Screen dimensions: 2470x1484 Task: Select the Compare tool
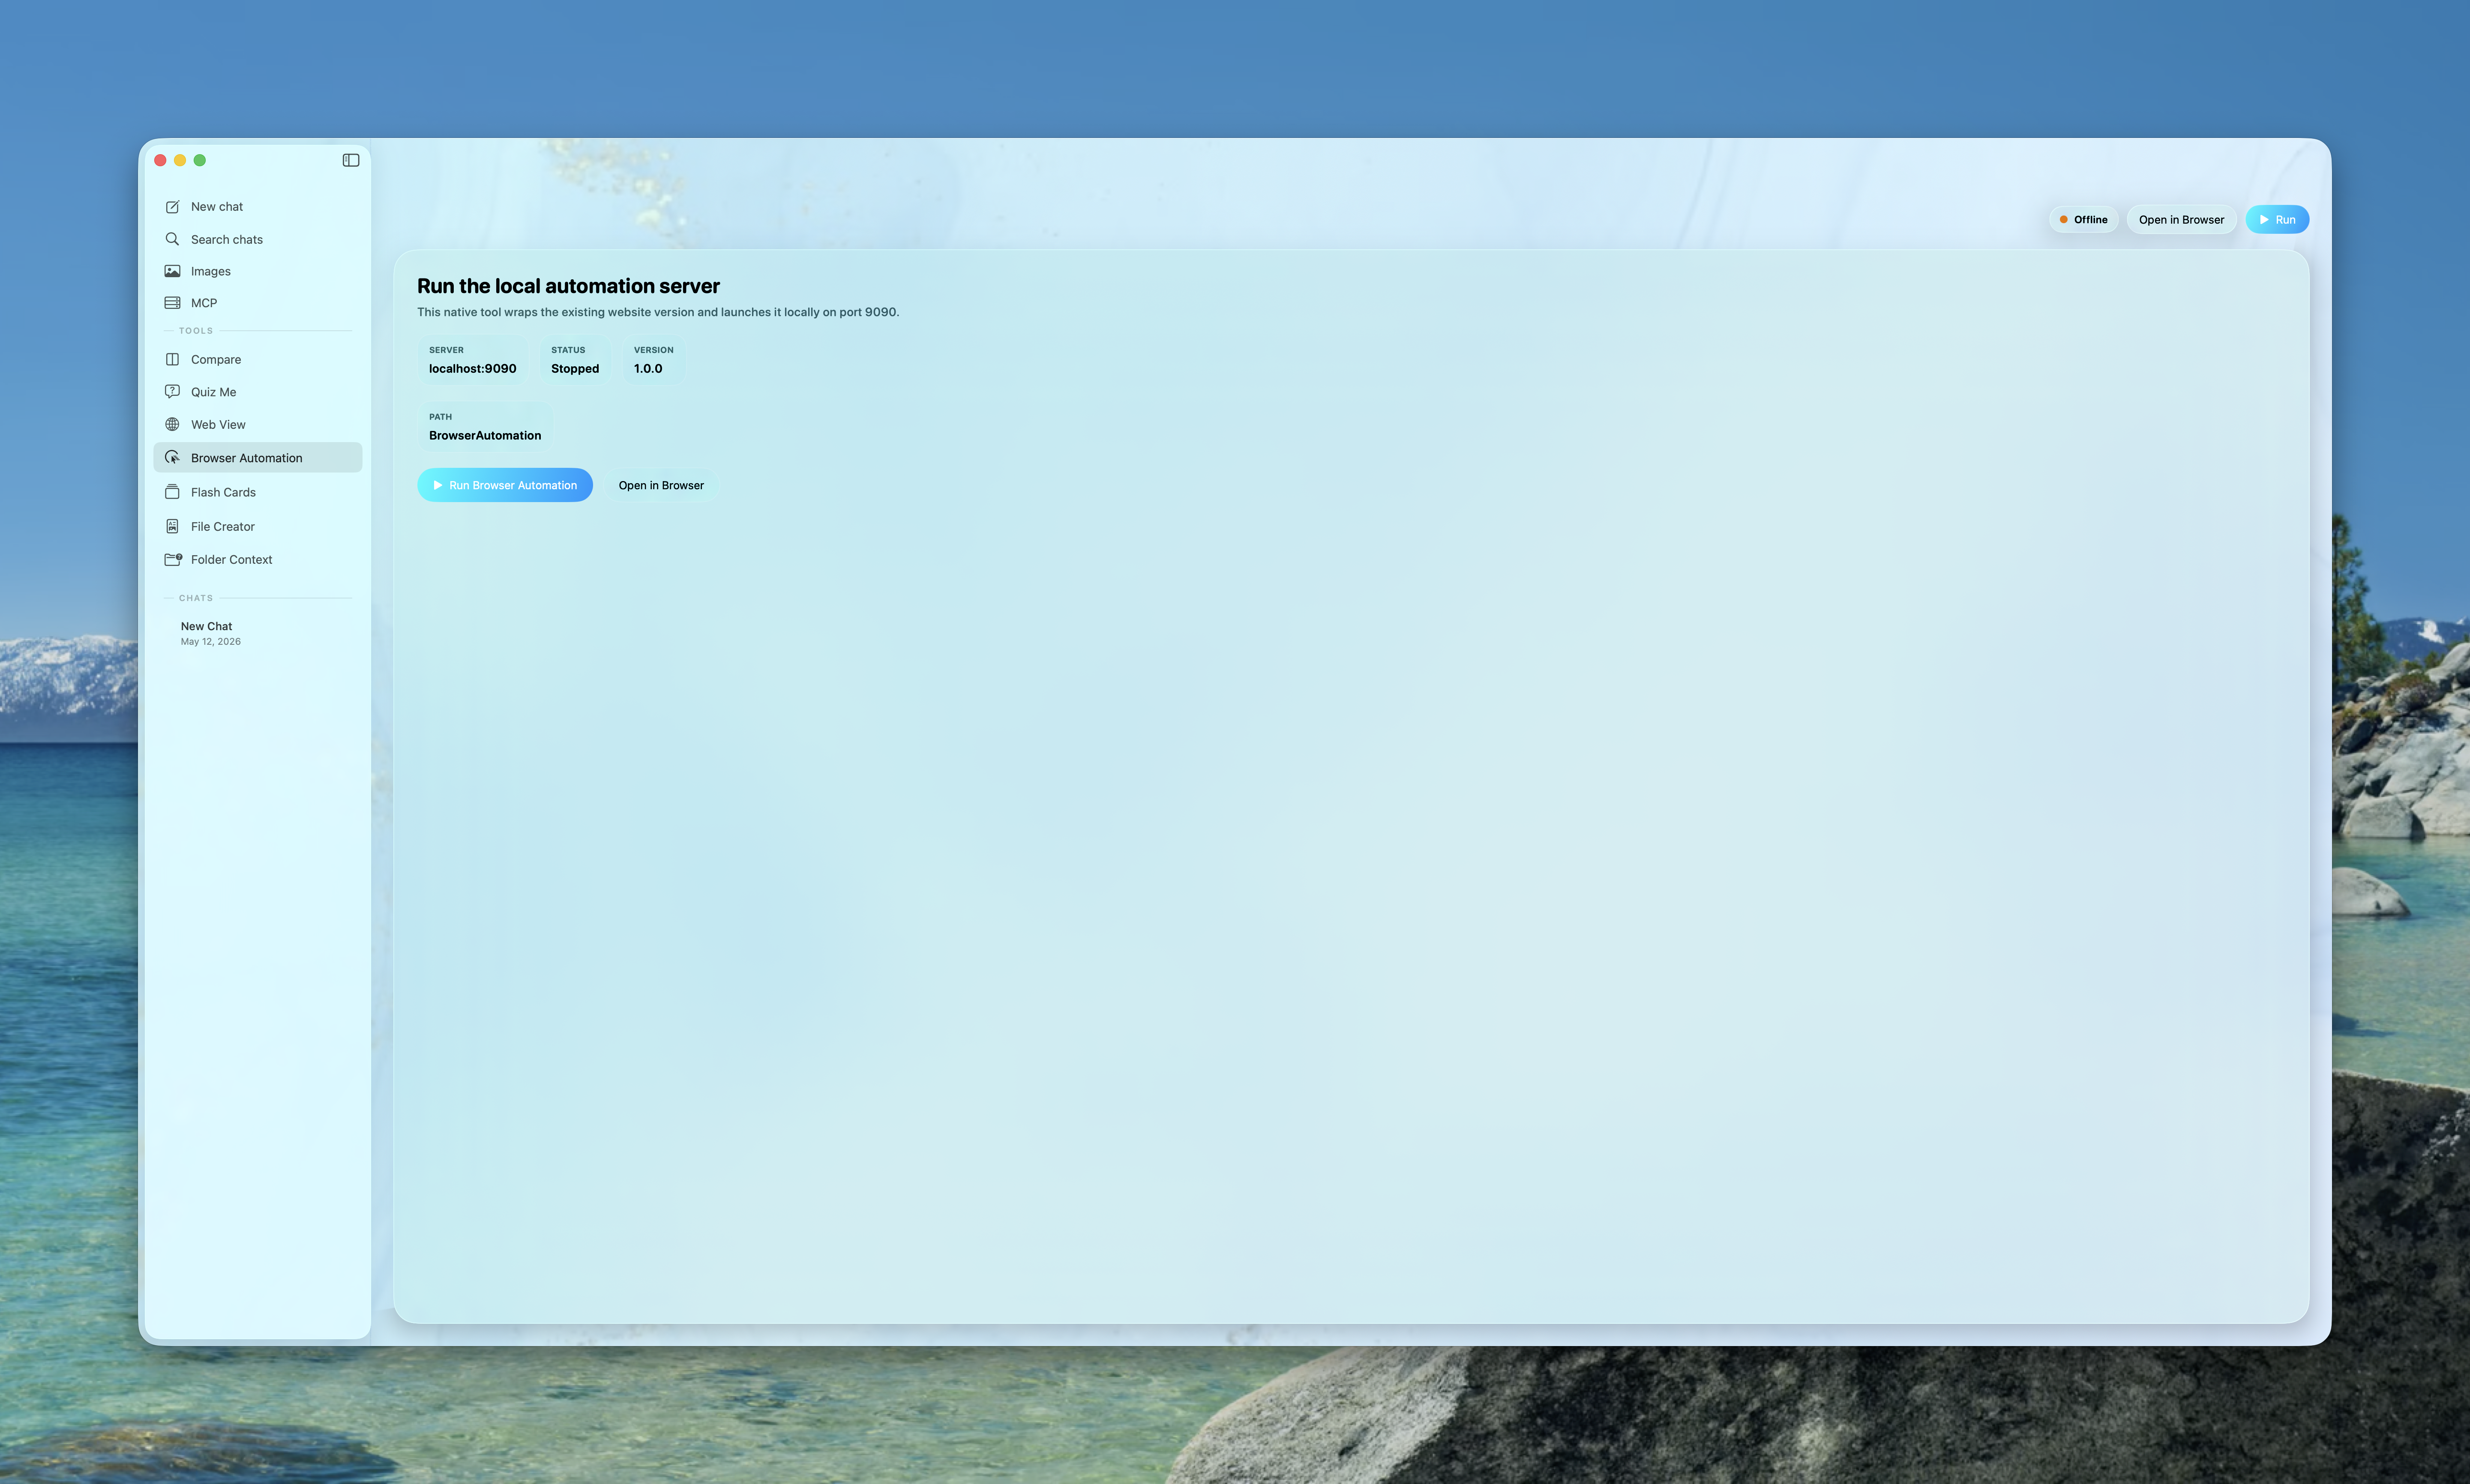[x=258, y=359]
